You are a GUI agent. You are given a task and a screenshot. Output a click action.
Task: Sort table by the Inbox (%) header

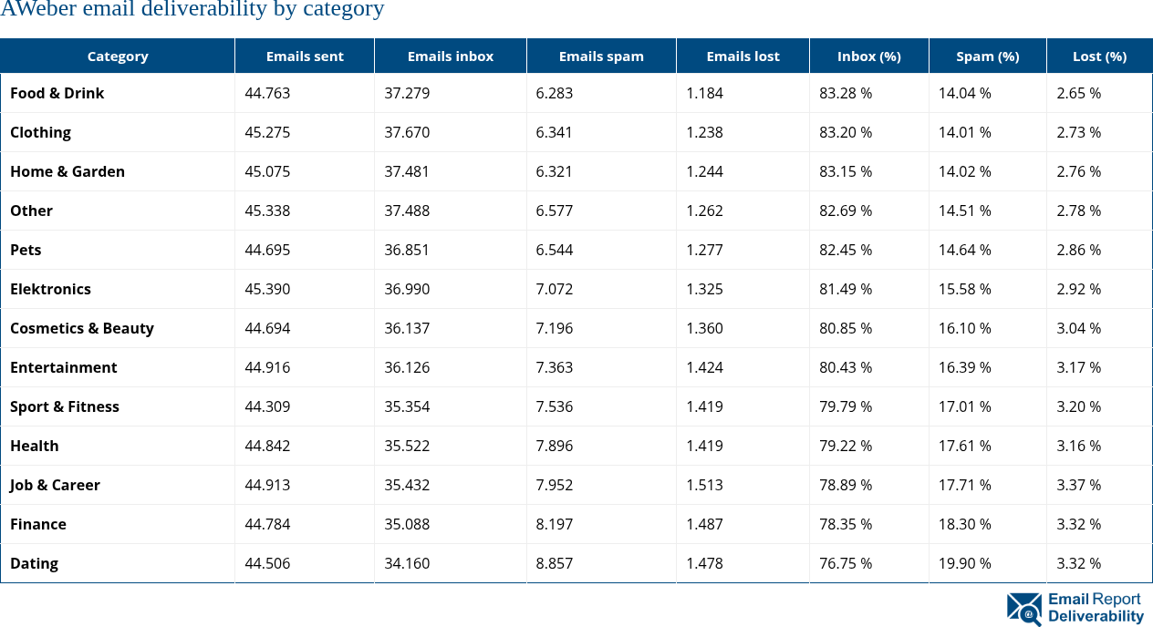(x=868, y=56)
